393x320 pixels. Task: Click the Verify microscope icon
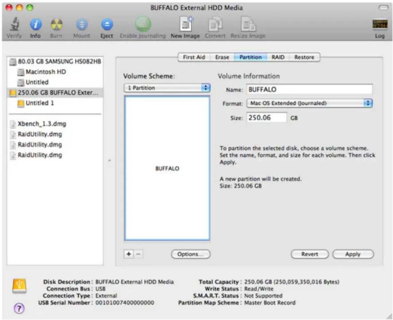click(15, 24)
